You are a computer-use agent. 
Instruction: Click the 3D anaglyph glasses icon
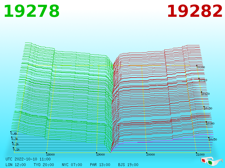click(211, 162)
